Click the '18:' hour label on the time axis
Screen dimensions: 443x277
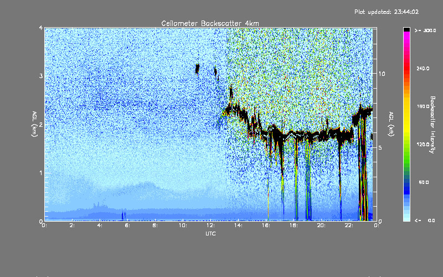[x=293, y=225]
